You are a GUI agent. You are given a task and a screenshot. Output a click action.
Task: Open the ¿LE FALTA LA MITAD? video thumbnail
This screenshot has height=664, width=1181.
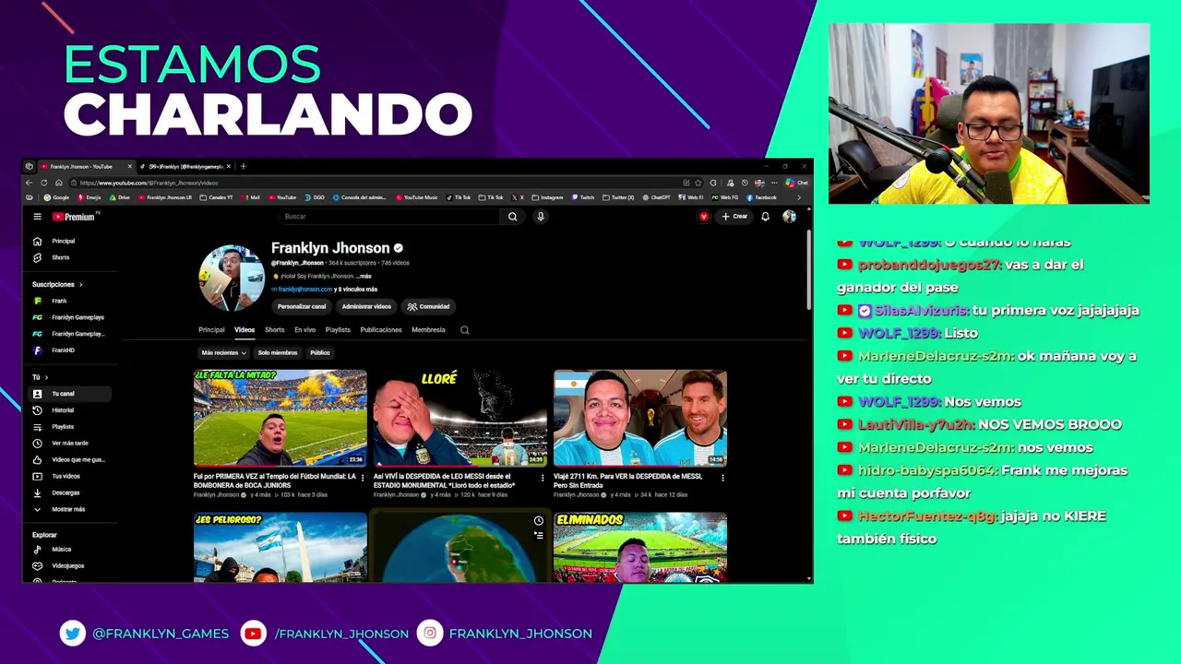coord(280,418)
